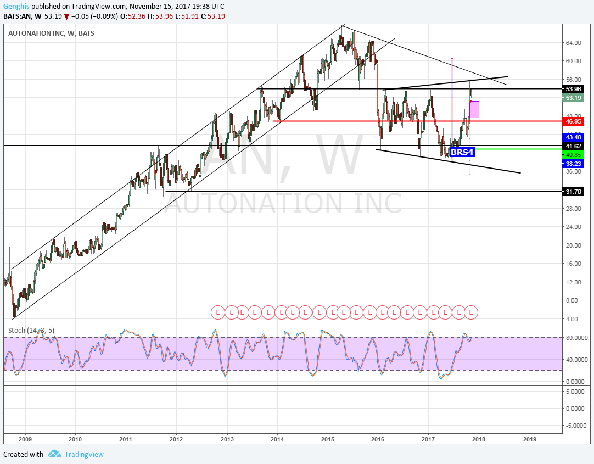594x464 pixels.
Task: Click the 2019 label on the time axis
Action: [x=530, y=439]
